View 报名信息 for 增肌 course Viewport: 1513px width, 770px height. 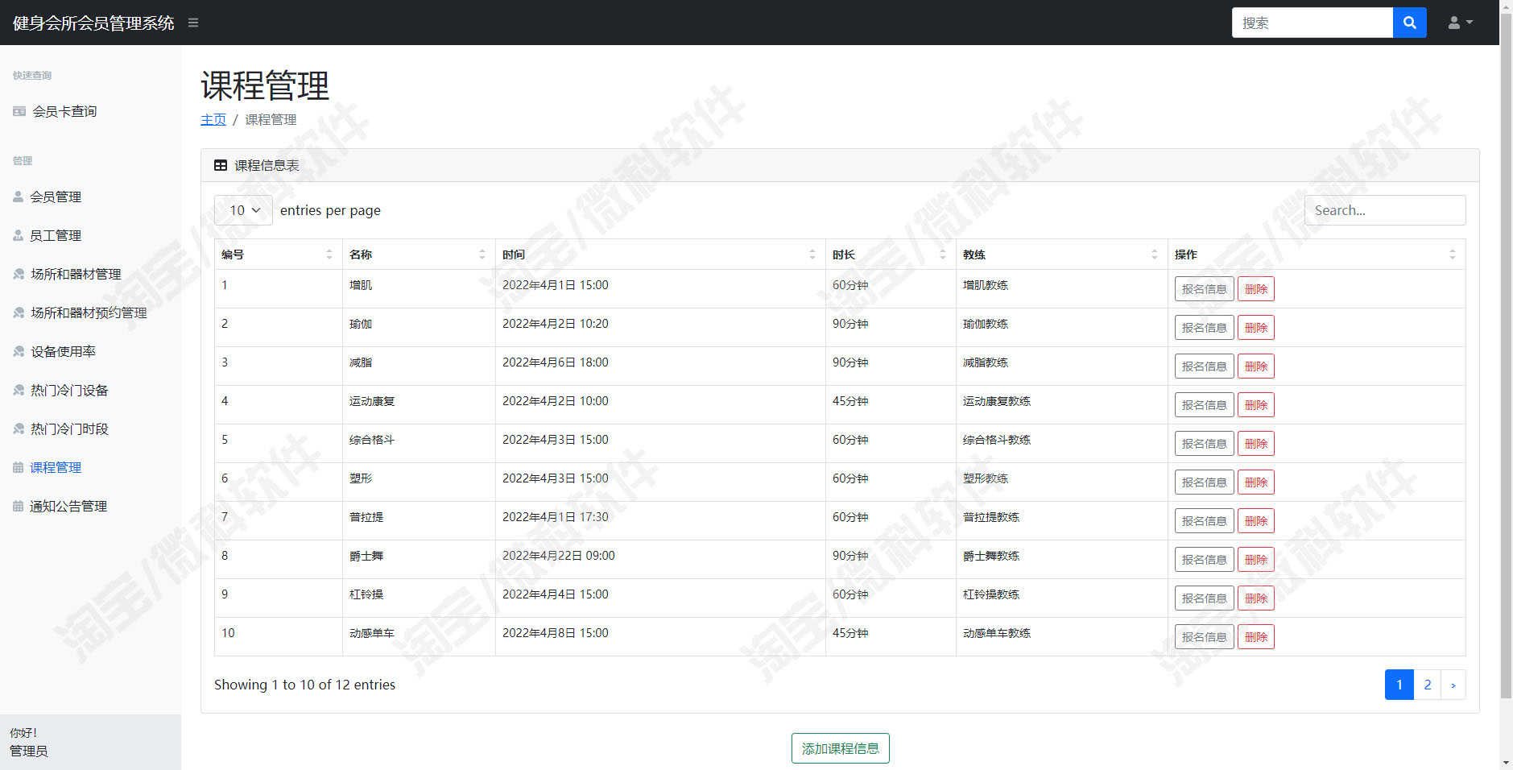[1204, 289]
